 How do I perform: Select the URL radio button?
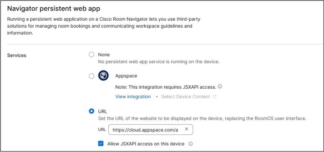(91, 111)
